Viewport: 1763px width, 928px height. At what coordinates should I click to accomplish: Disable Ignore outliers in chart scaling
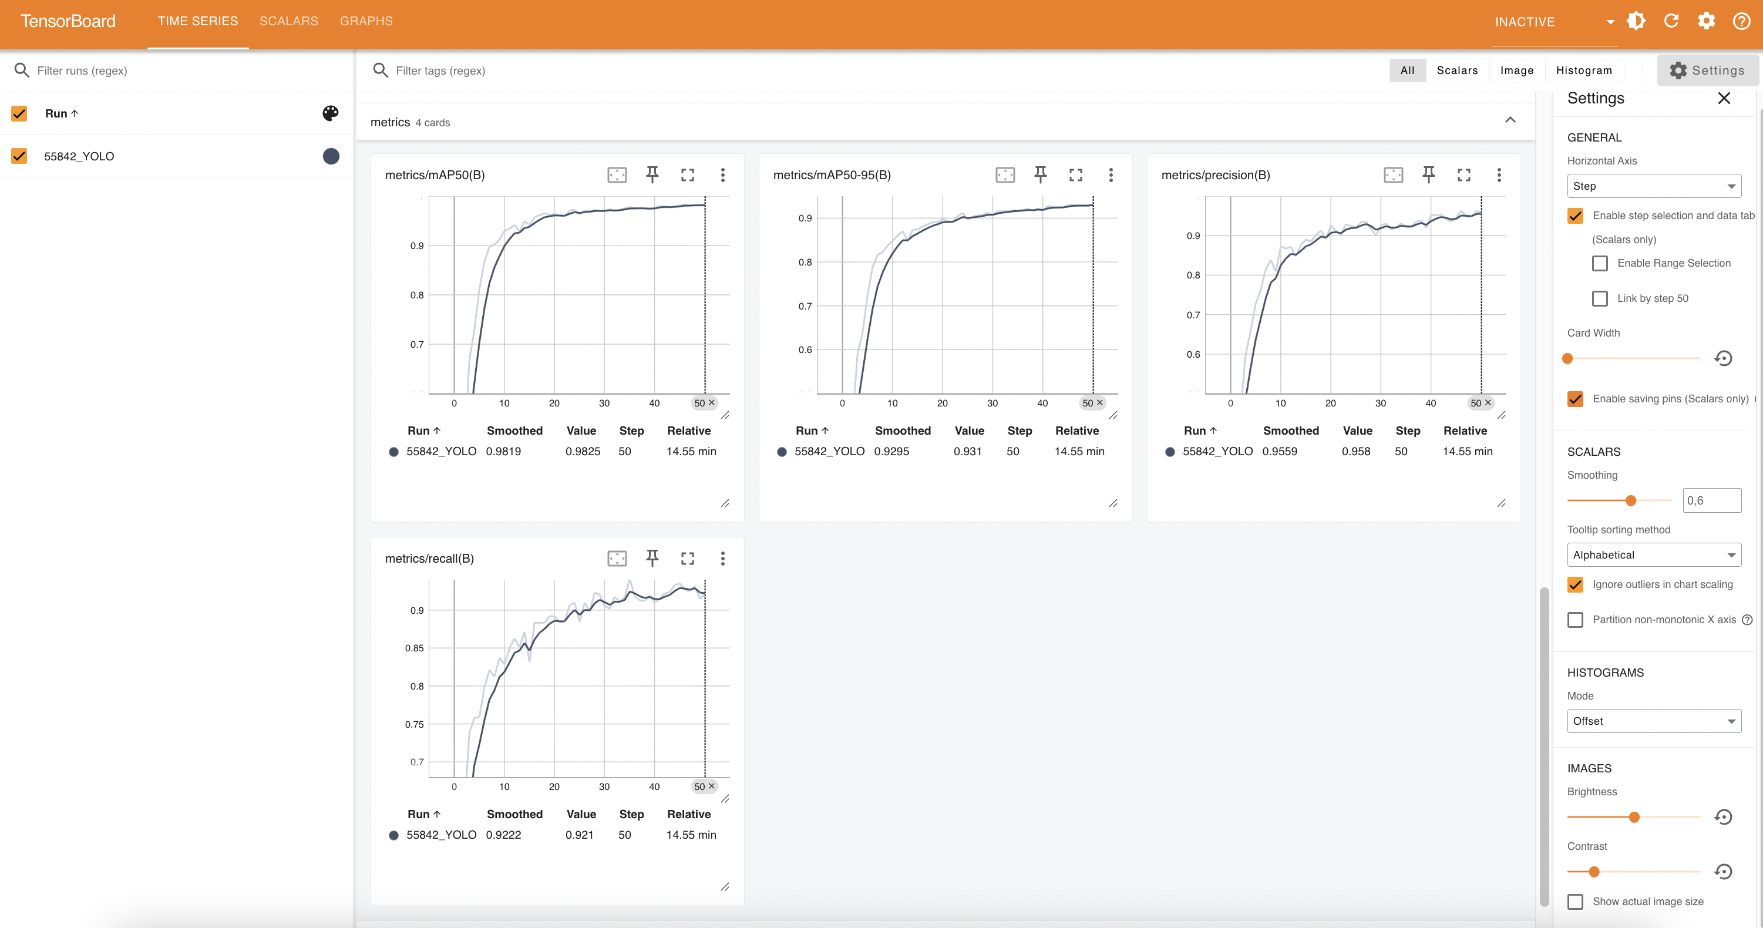click(x=1576, y=584)
